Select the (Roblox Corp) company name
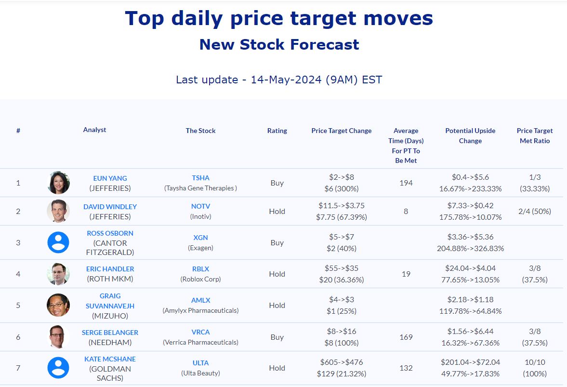This screenshot has width=567, height=387. [201, 279]
